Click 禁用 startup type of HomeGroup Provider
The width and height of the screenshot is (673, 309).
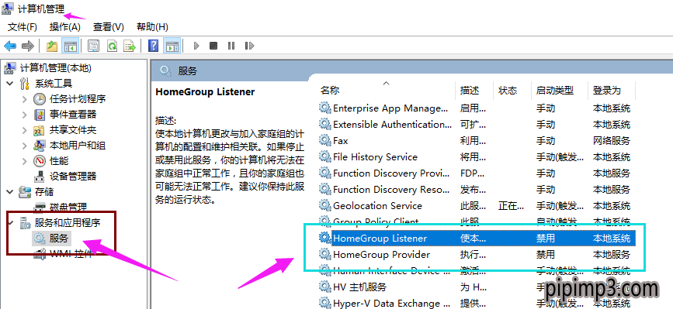tap(545, 254)
